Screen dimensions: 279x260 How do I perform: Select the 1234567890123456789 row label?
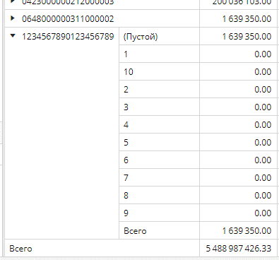68,37
